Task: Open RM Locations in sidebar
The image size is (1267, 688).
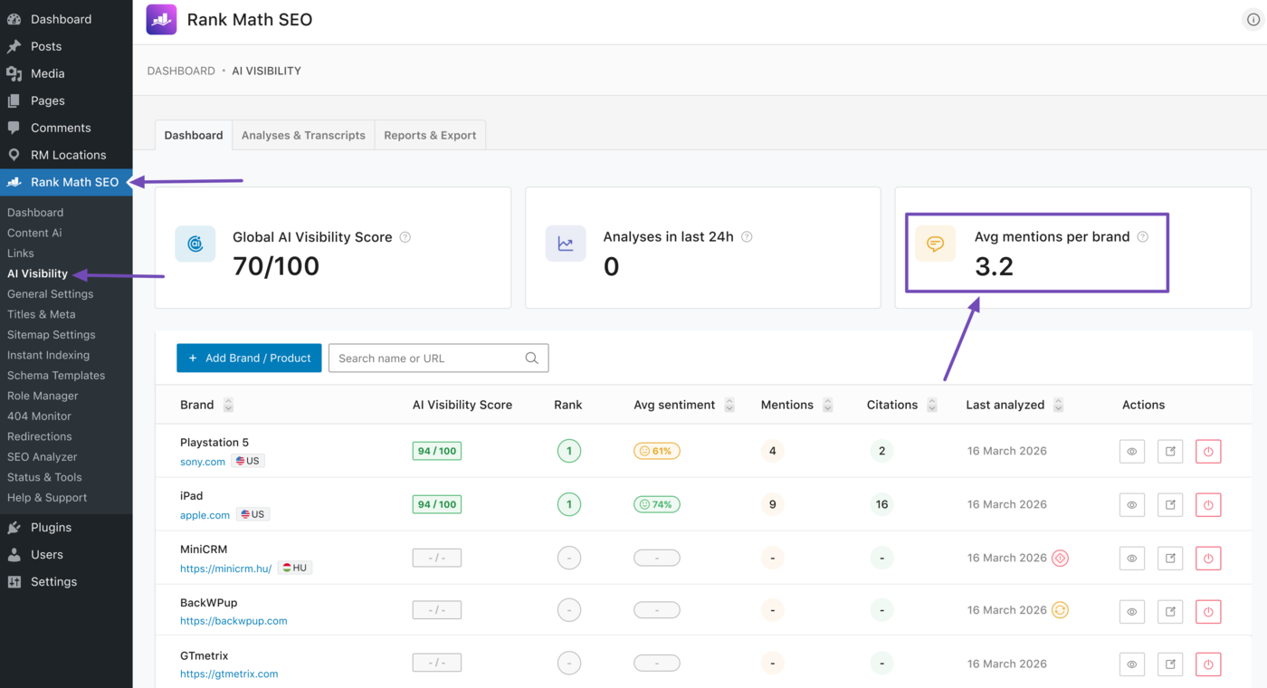Action: tap(66, 155)
